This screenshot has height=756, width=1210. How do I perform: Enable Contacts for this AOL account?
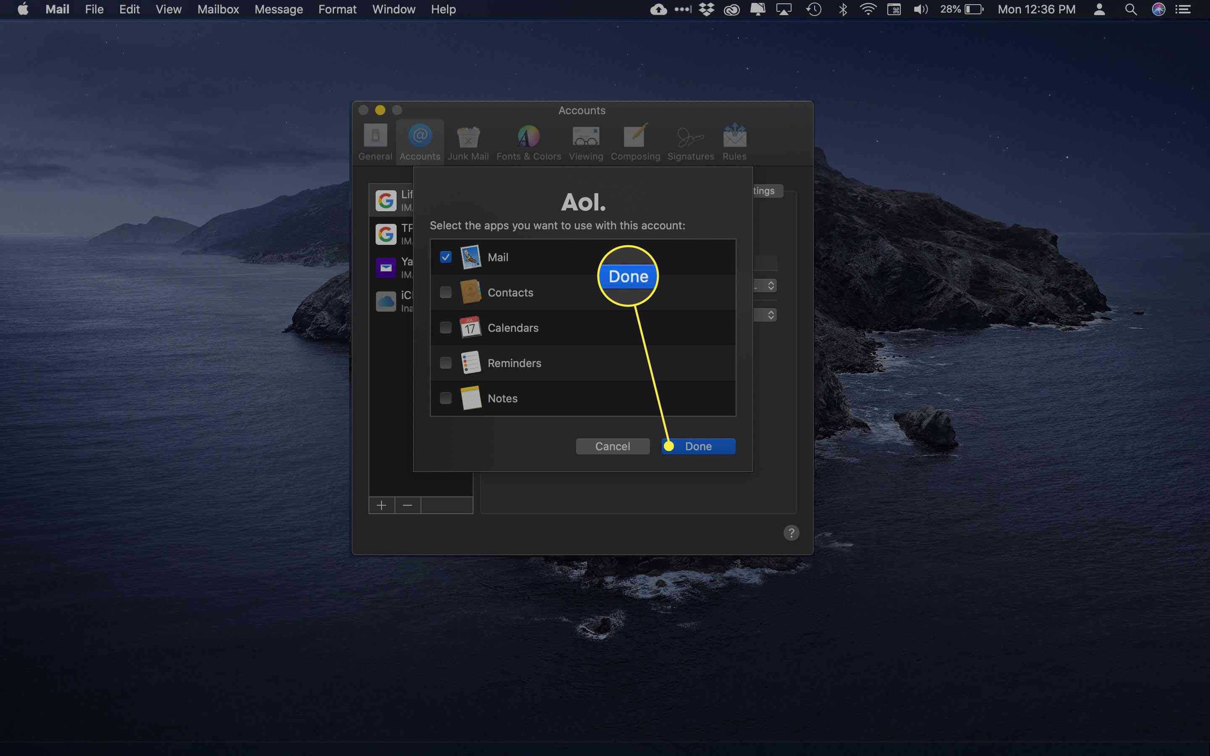(x=445, y=292)
